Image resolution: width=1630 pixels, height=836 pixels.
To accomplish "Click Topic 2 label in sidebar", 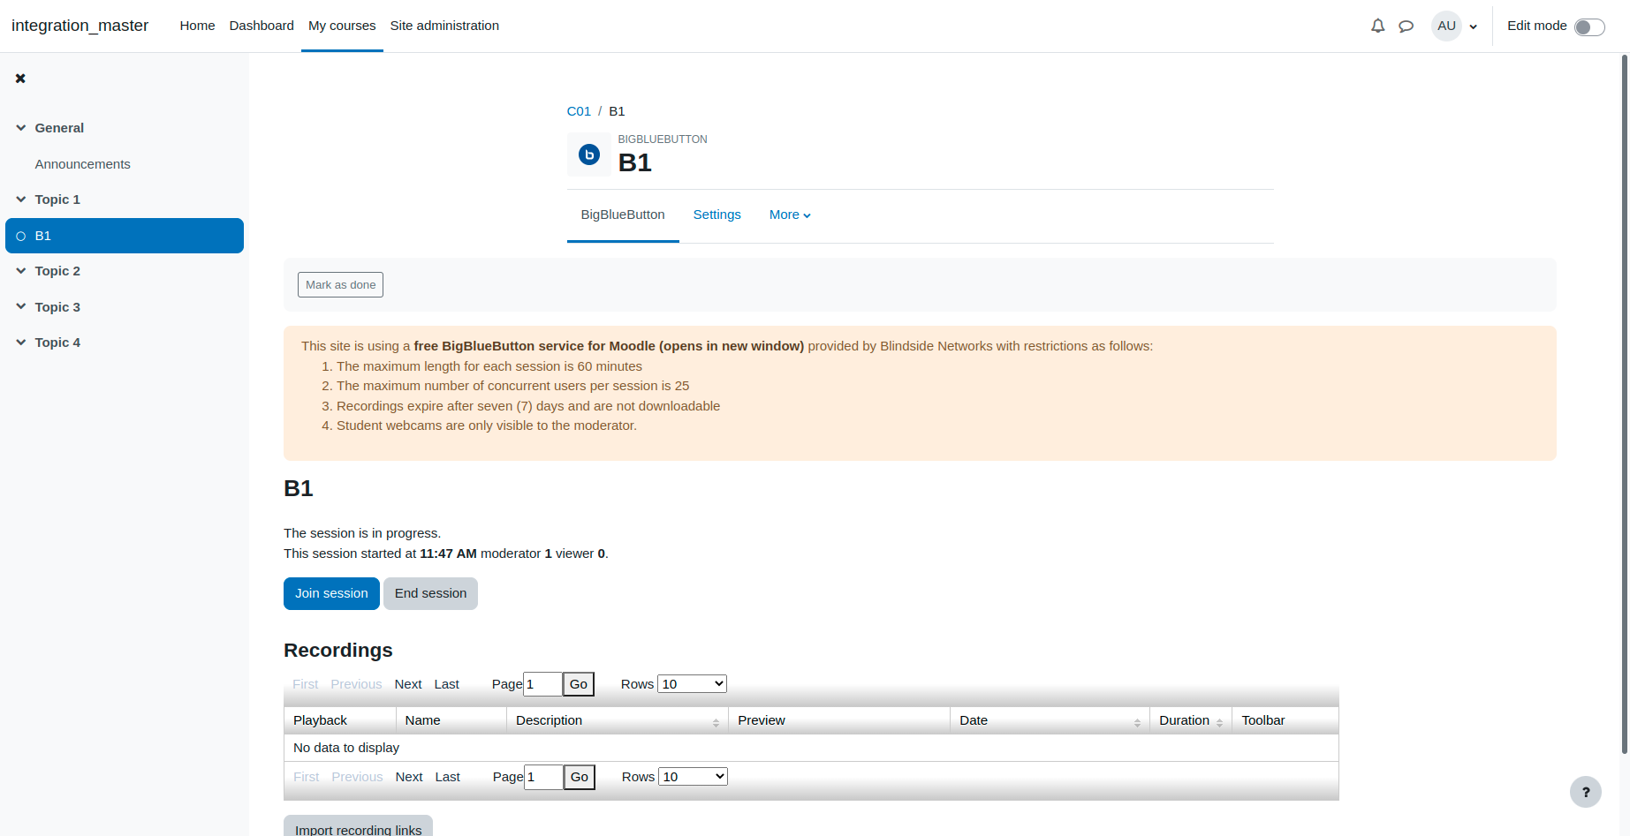I will click(57, 271).
